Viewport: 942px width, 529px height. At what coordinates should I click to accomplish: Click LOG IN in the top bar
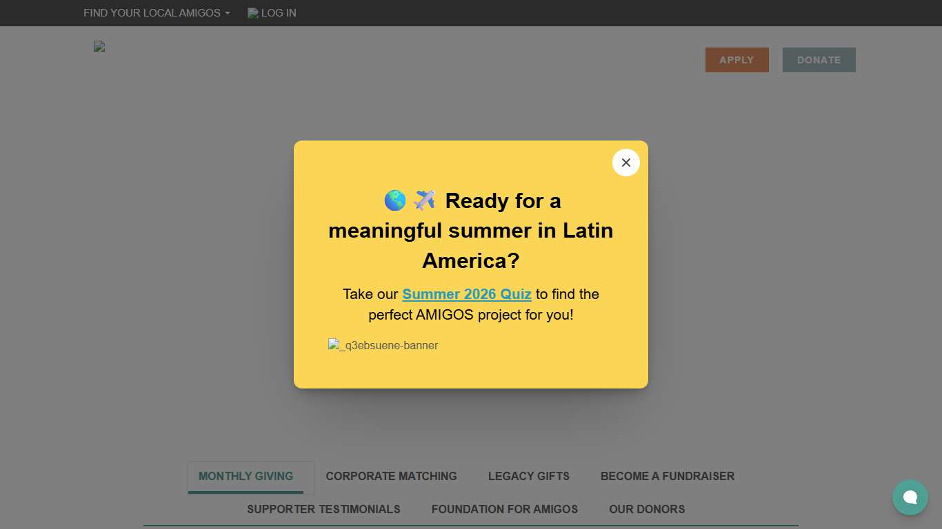click(x=279, y=12)
